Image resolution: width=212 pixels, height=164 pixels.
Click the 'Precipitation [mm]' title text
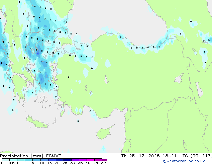(x=21, y=156)
